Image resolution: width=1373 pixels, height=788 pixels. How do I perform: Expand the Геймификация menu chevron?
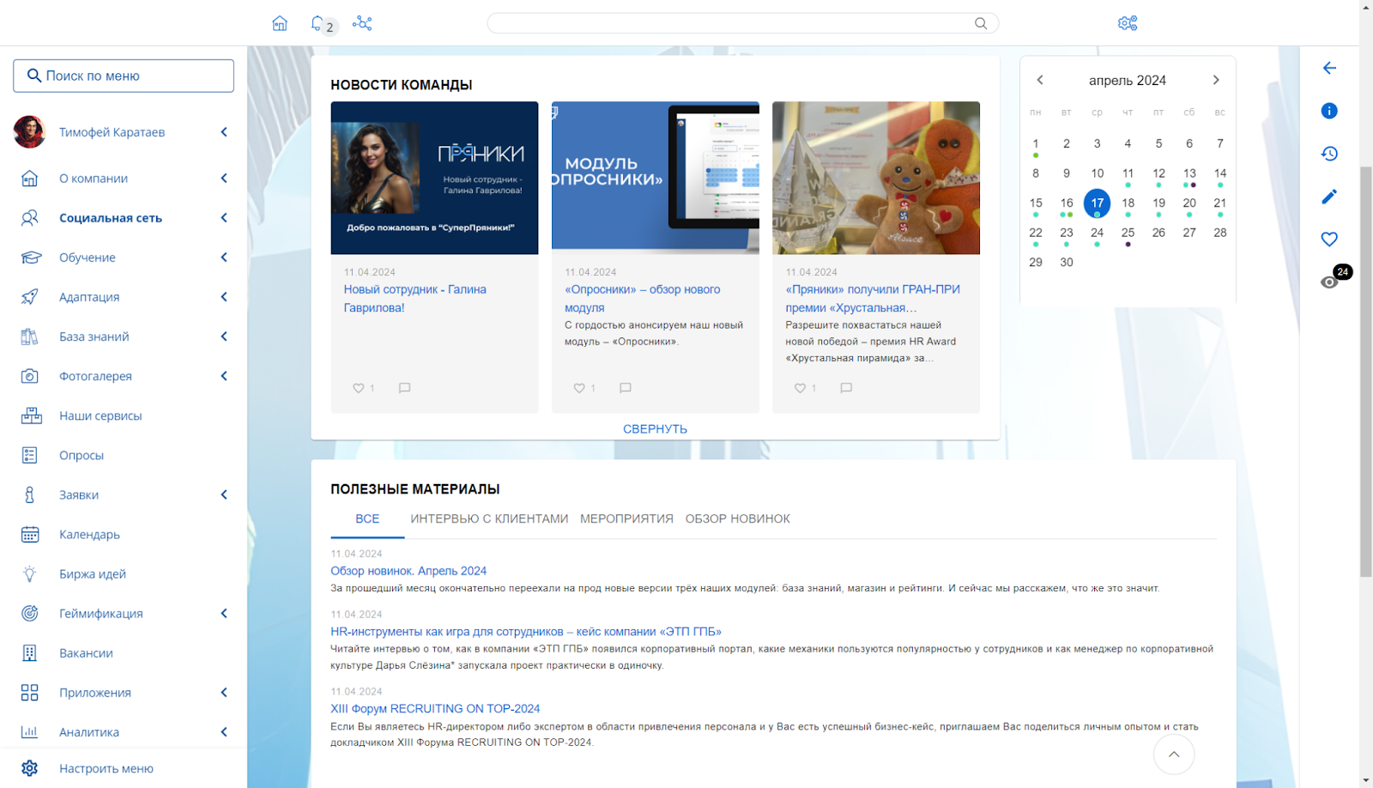(224, 613)
